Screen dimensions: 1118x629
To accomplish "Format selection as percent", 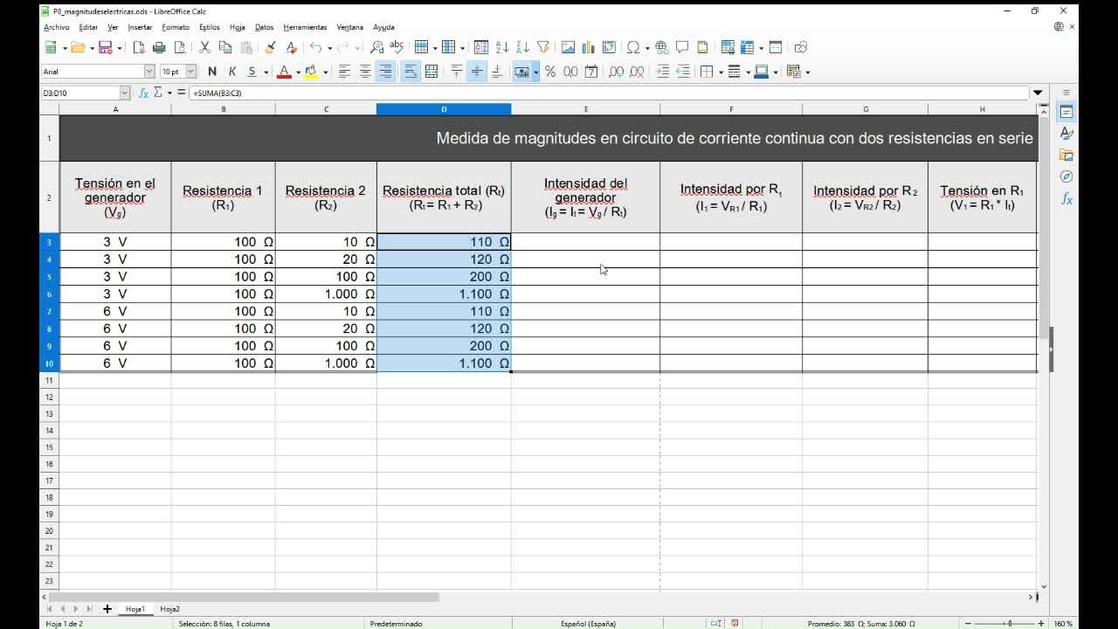I will (x=550, y=72).
